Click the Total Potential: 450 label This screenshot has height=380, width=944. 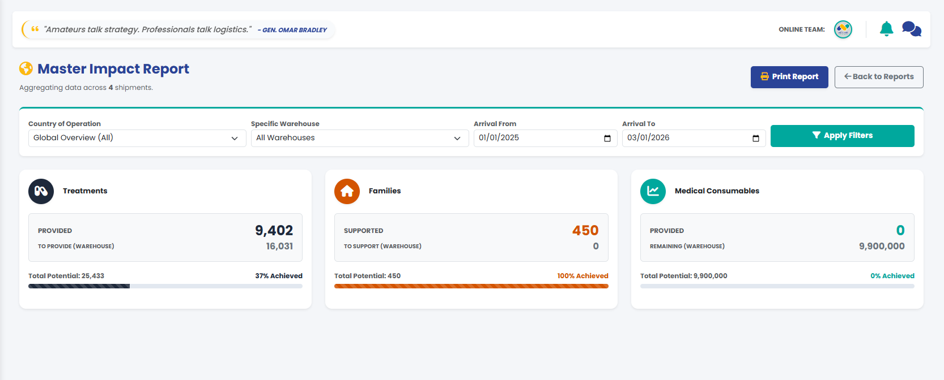click(x=367, y=276)
